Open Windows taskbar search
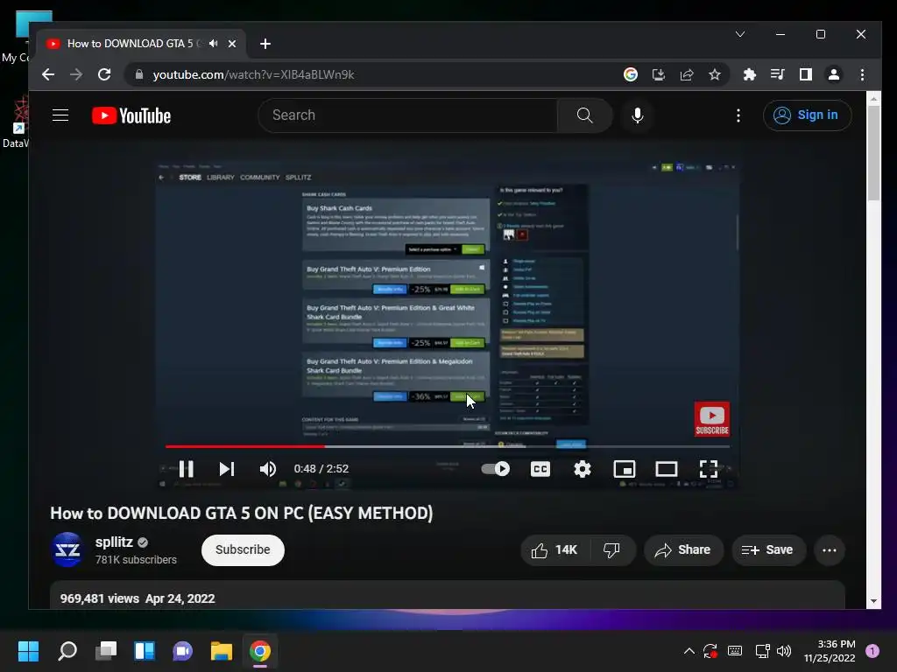The width and height of the screenshot is (897, 672). [67, 651]
